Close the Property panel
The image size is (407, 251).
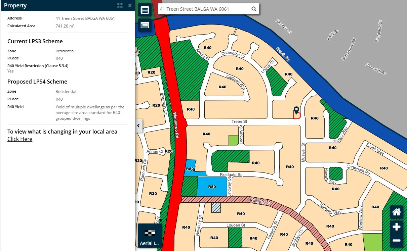pyautogui.click(x=130, y=5)
